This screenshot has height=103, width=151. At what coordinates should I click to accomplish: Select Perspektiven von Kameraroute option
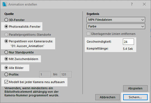pos(6,41)
